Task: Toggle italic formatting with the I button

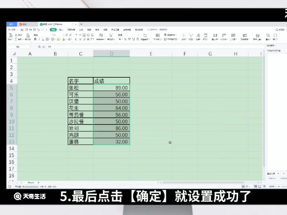Action: click(x=39, y=39)
